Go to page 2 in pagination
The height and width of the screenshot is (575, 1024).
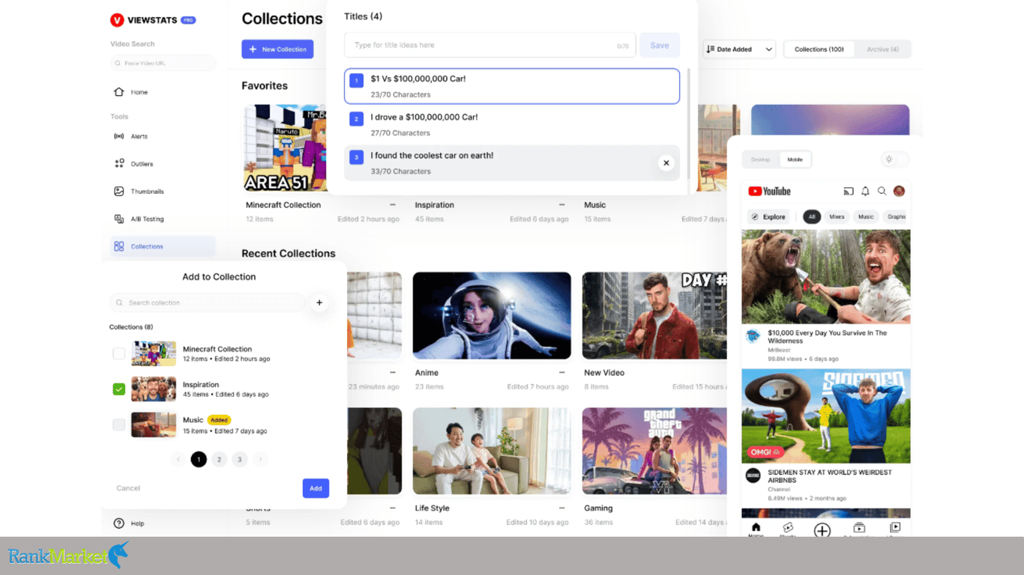click(219, 459)
